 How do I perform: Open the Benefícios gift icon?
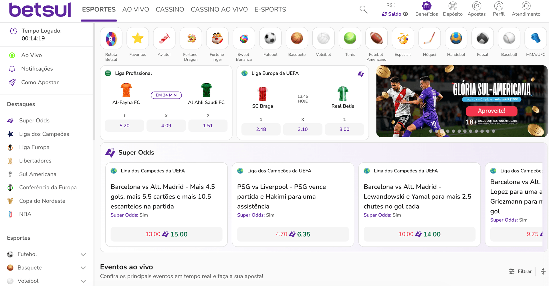pyautogui.click(x=427, y=6)
